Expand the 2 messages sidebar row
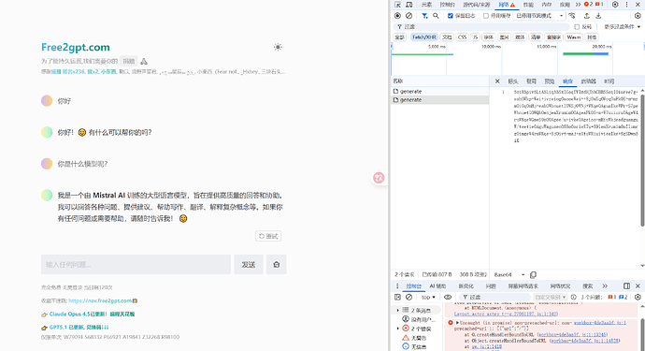The height and width of the screenshot is (351, 645). (398, 310)
